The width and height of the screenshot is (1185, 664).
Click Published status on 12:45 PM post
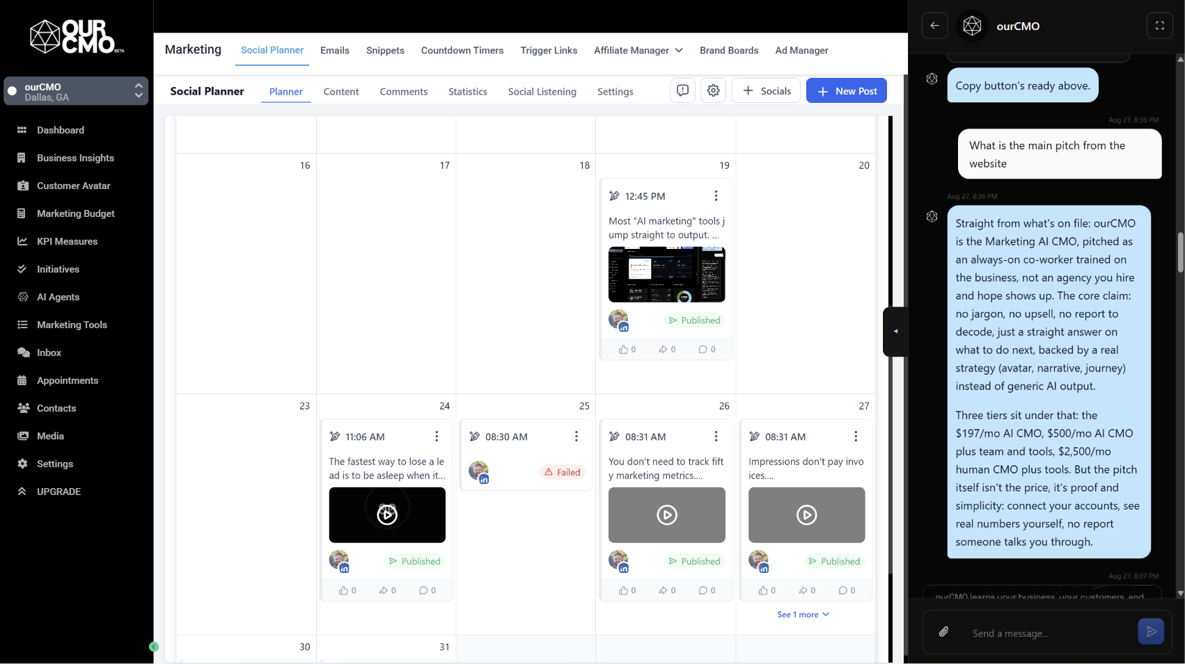(x=694, y=321)
